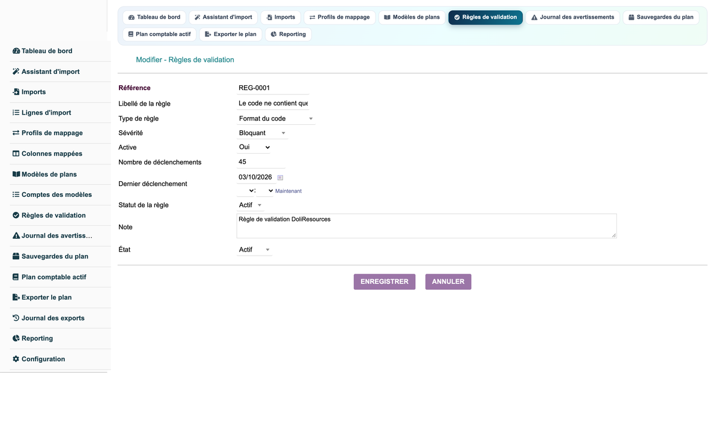Click the gauge icon in the Tableau de bord top tab

[132, 17]
